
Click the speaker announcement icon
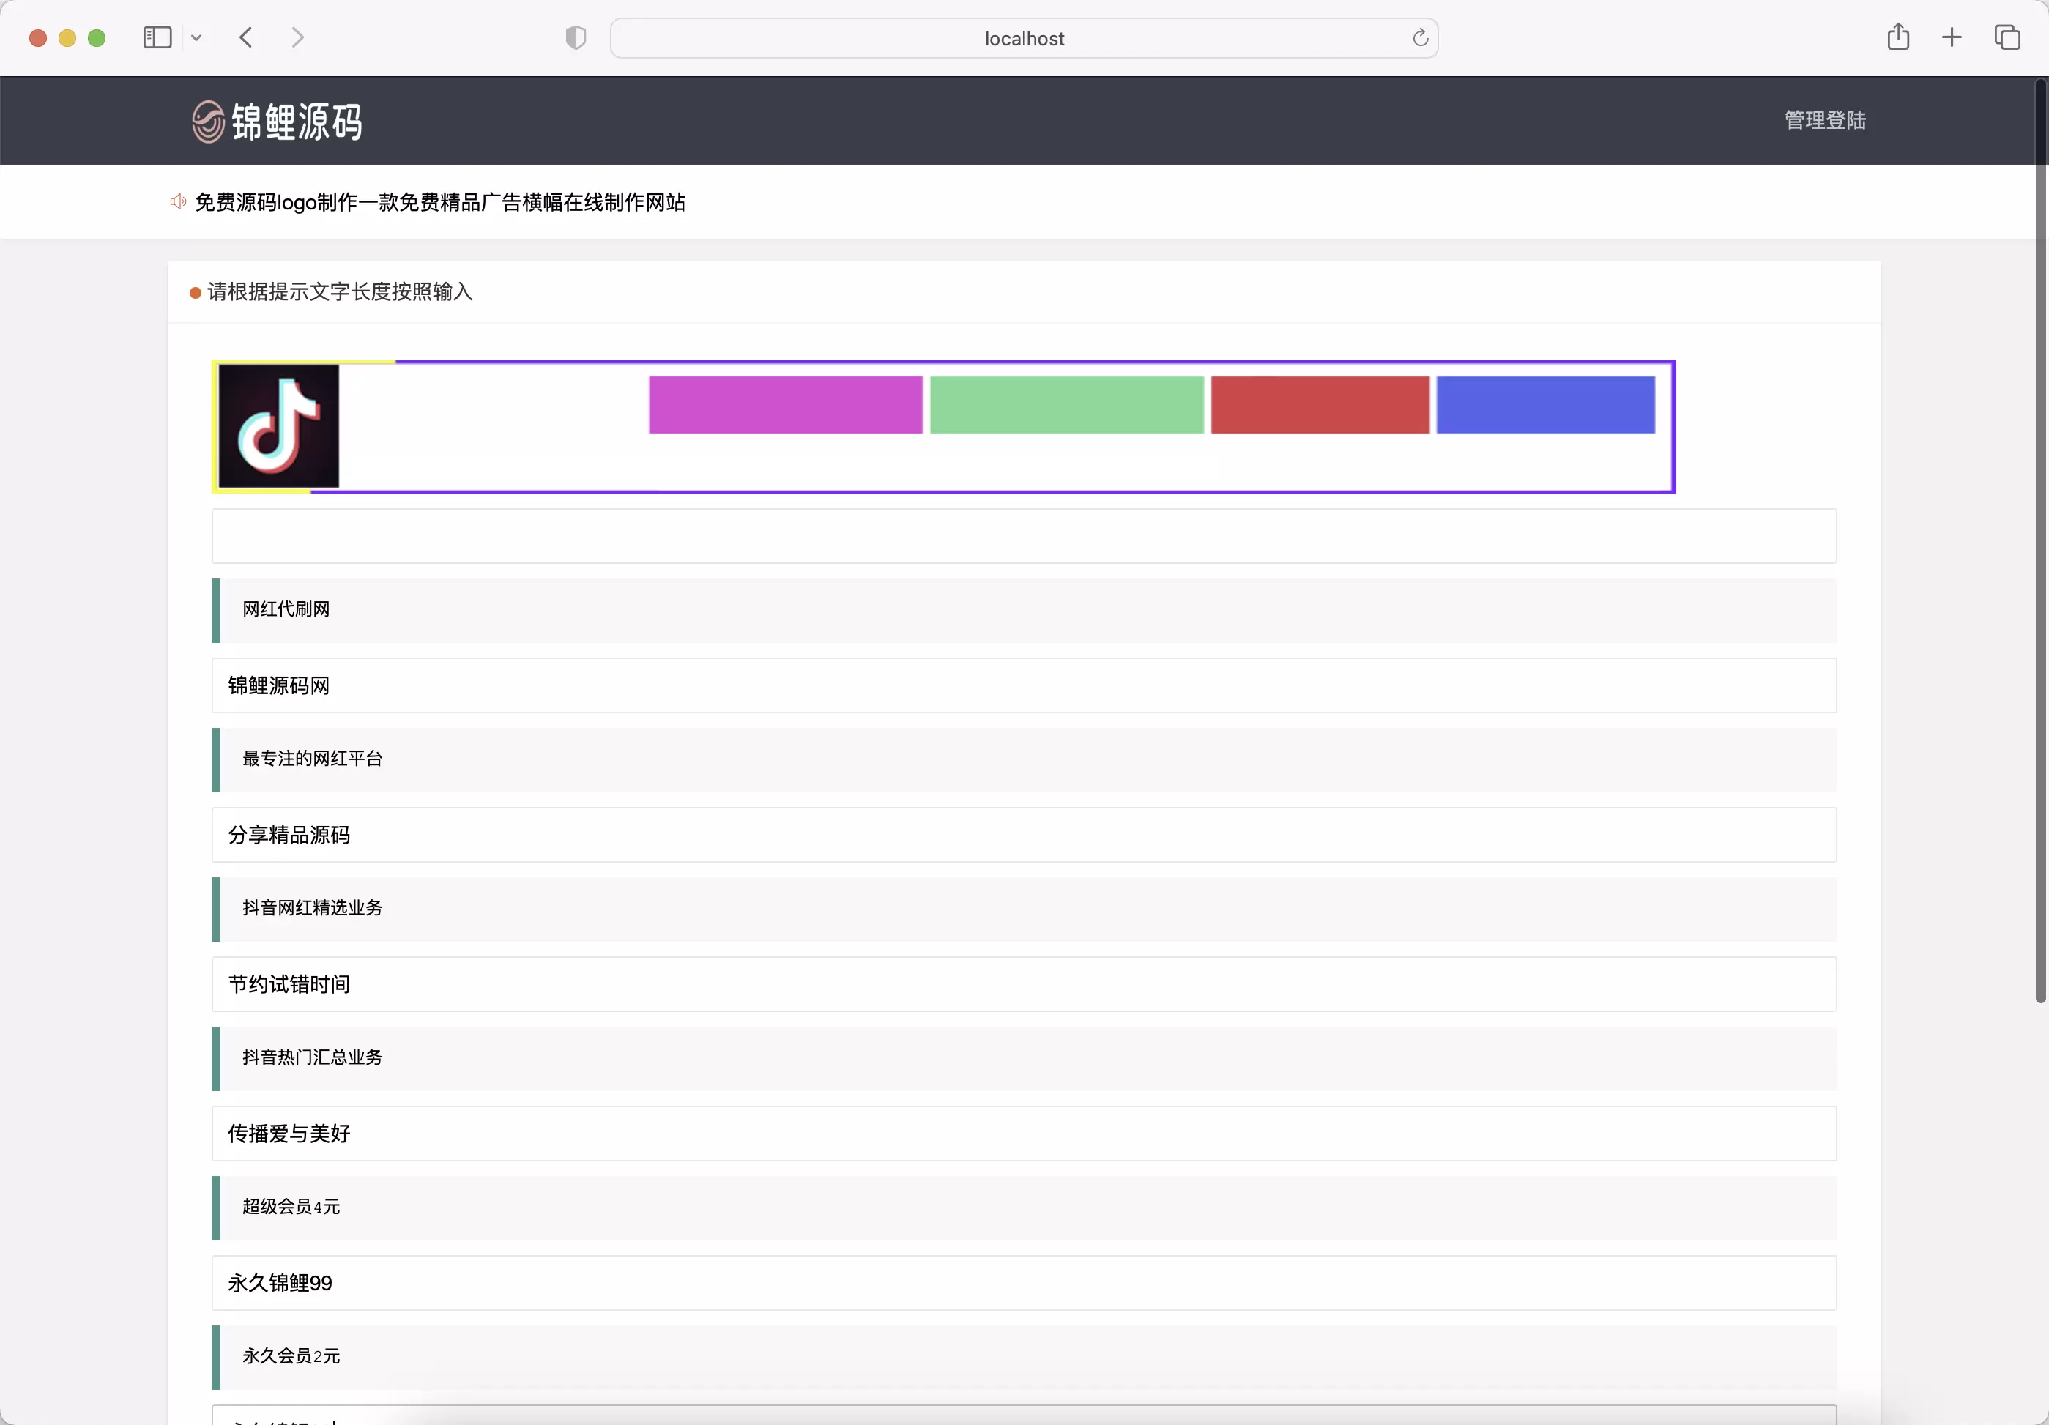[x=179, y=201]
